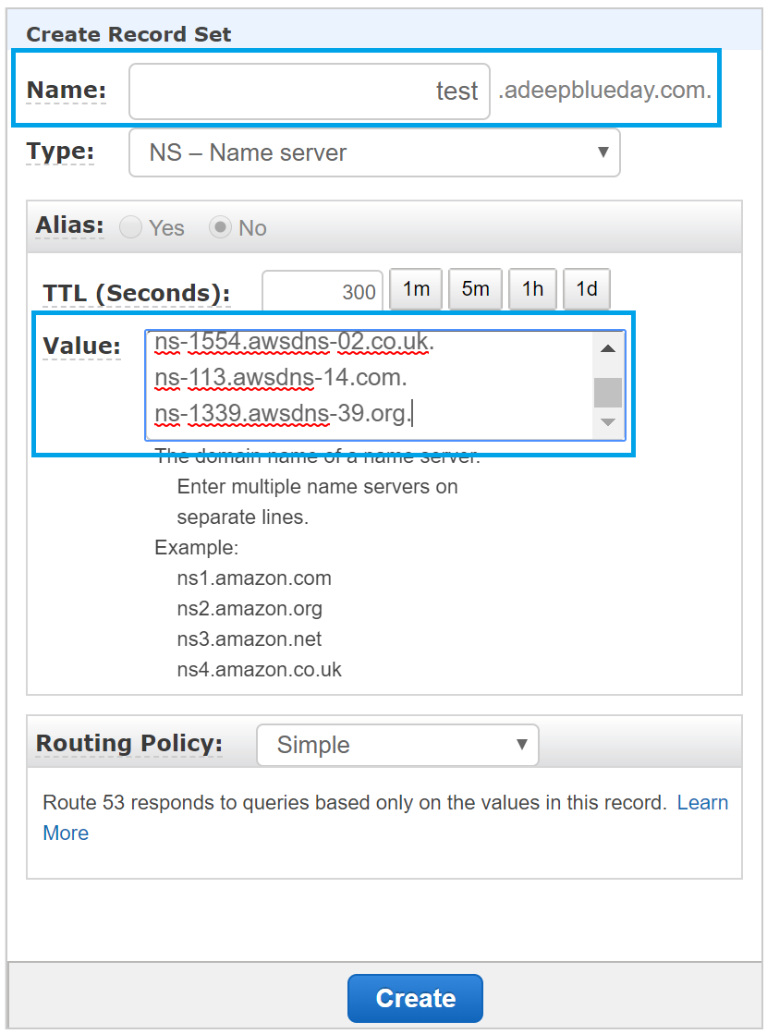The image size is (767, 1034).
Task: Click the Value box scrollbar thumb
Action: pos(608,391)
